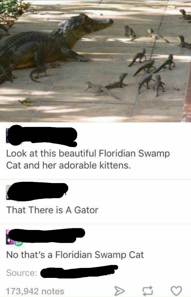The image size is (191, 297).
Task: Select the 'Look at this beautiful Floridian Swamp Cat' caption
Action: pyautogui.click(x=88, y=159)
